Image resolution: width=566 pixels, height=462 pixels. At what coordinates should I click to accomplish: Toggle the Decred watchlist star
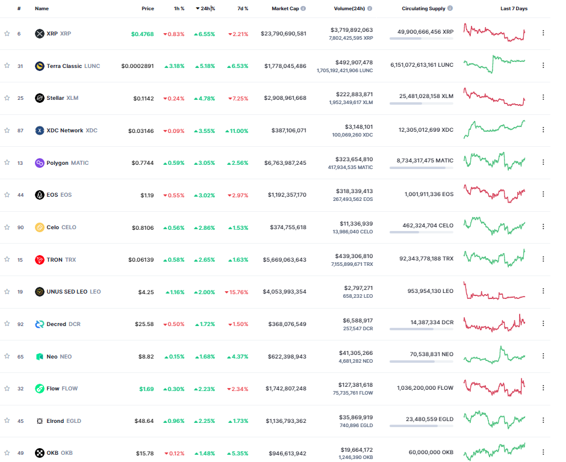click(x=7, y=324)
